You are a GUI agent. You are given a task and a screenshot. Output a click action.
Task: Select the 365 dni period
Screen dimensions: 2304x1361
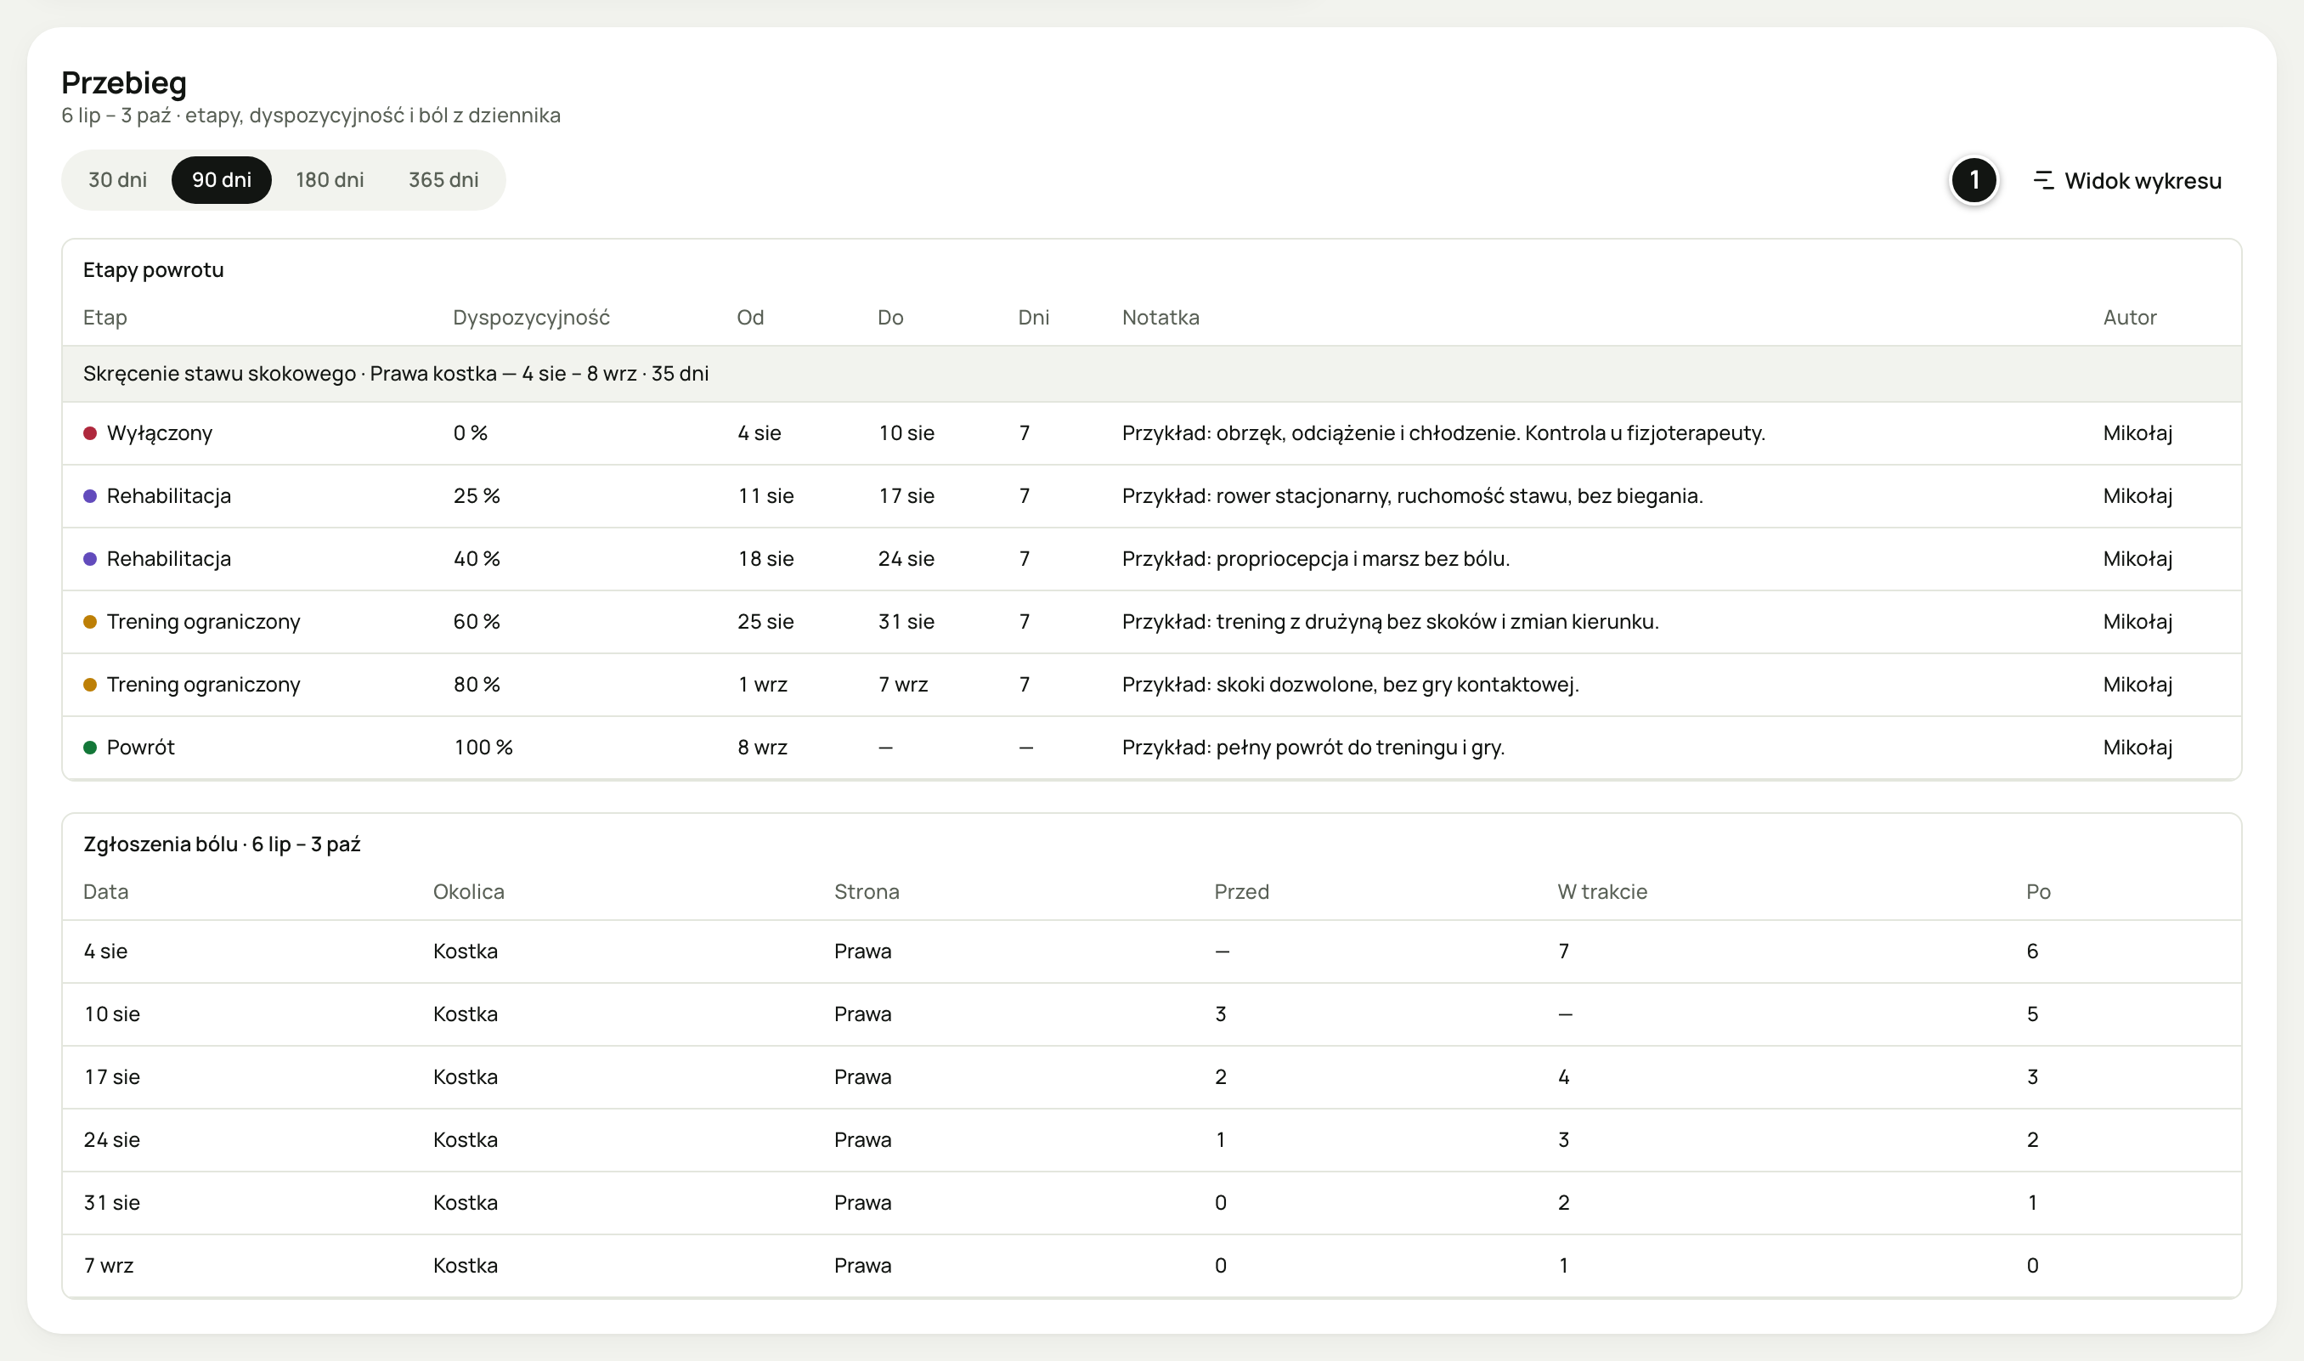click(x=443, y=180)
